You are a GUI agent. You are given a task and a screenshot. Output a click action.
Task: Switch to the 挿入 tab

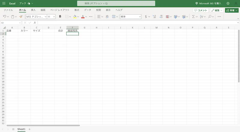point(33,10)
